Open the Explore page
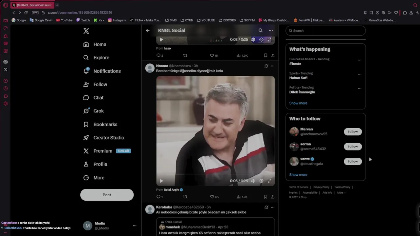420x236 pixels. [96, 57]
